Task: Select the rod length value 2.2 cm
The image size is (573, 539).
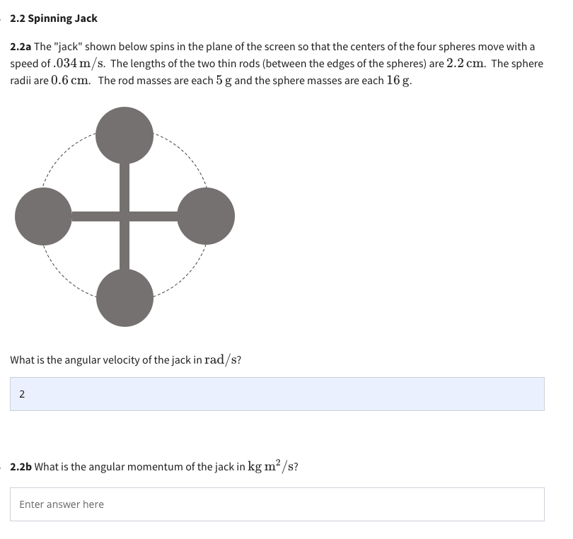Action: coord(463,63)
